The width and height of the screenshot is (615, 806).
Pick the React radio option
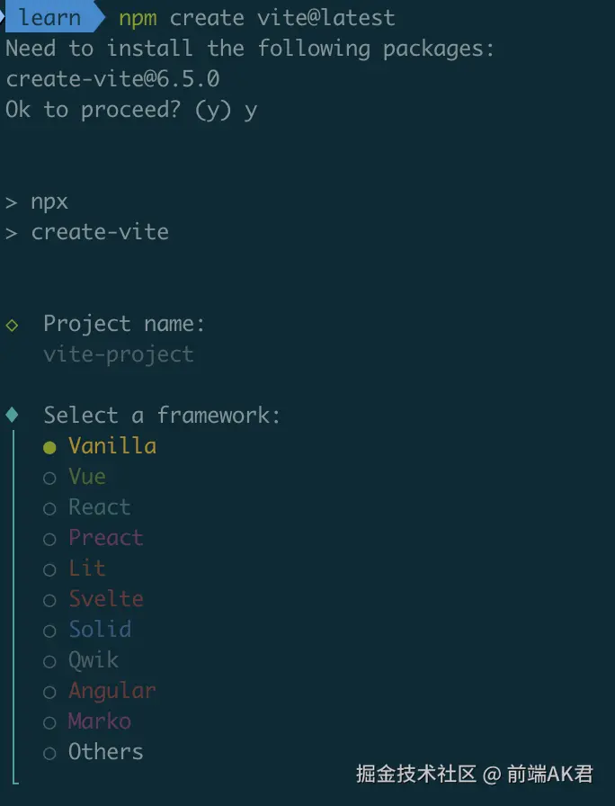click(x=49, y=508)
